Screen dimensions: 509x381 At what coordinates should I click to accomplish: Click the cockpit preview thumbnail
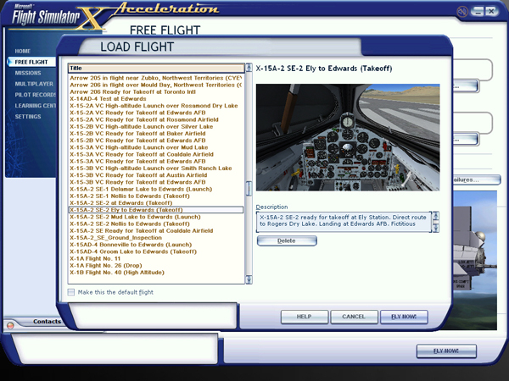pos(348,137)
